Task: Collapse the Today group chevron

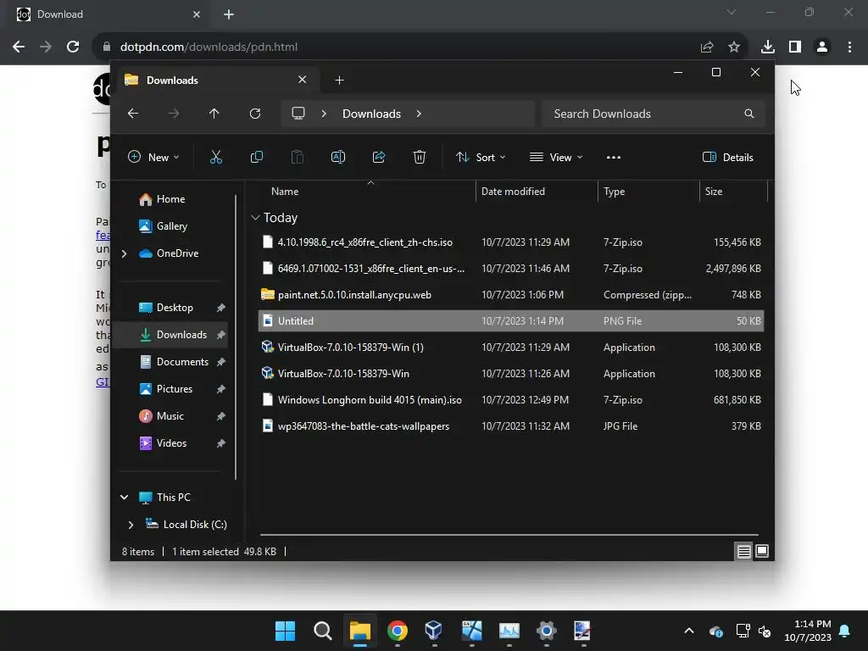Action: pos(255,218)
